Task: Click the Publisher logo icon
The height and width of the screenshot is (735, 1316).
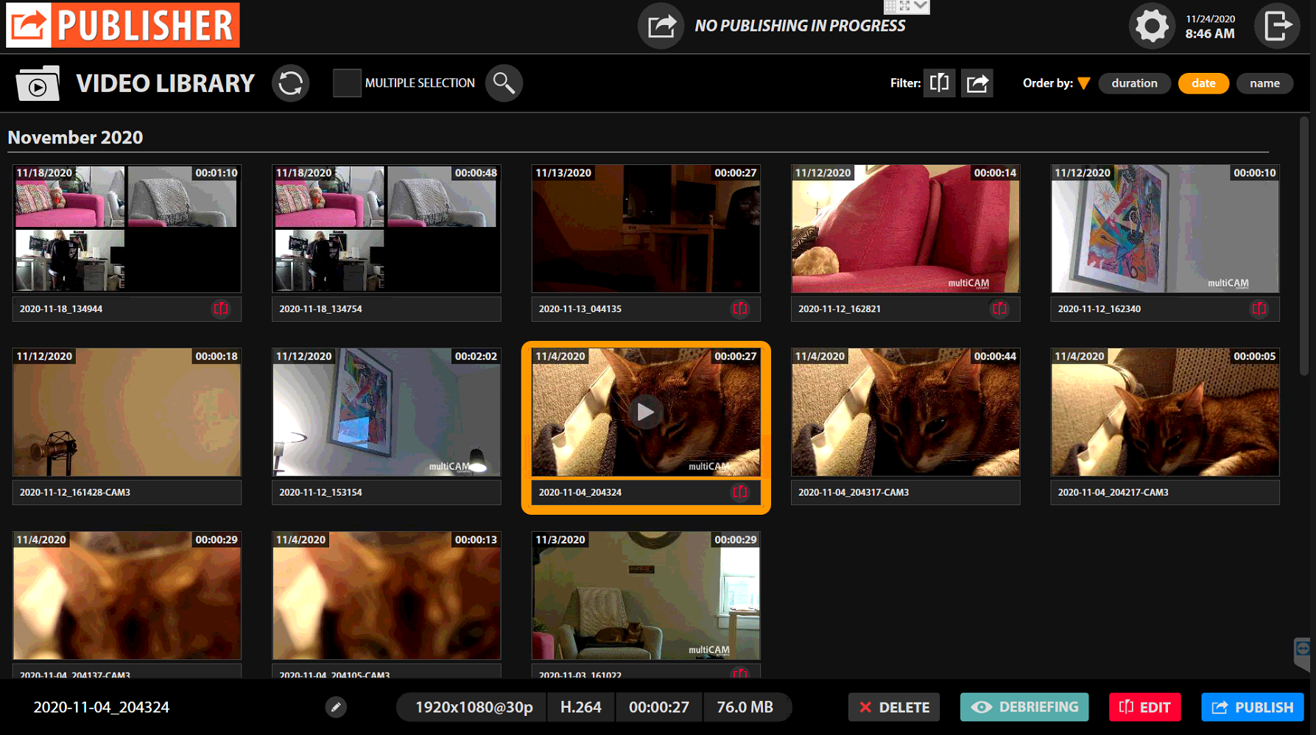Action: pyautogui.click(x=29, y=25)
